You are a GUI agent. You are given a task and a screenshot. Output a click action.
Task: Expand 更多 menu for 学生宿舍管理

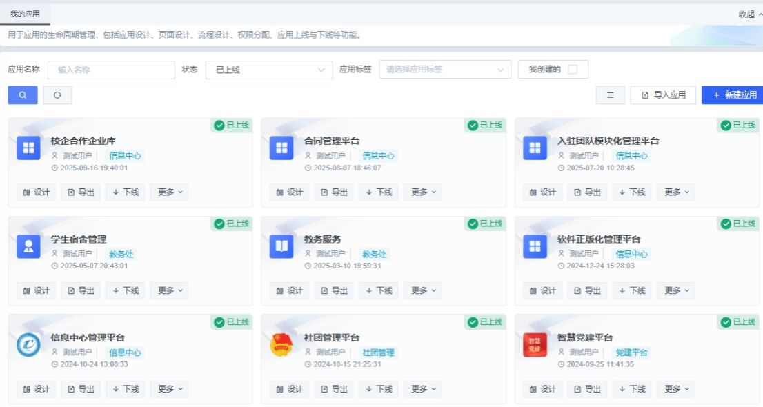(170, 290)
